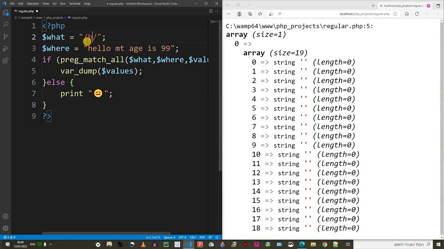
Task: Open PowerPoint from the taskbar
Action: pyautogui.click(x=200, y=245)
